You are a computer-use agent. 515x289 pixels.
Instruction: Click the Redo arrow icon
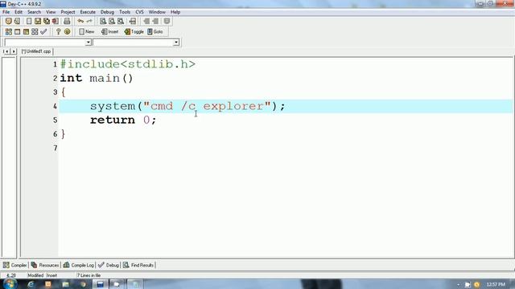(x=89, y=22)
